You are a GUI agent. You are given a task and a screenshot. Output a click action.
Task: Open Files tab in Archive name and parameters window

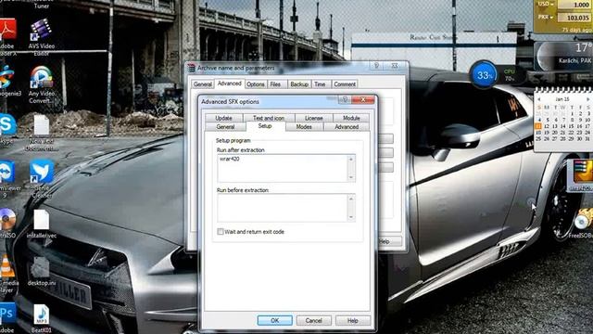tap(275, 84)
